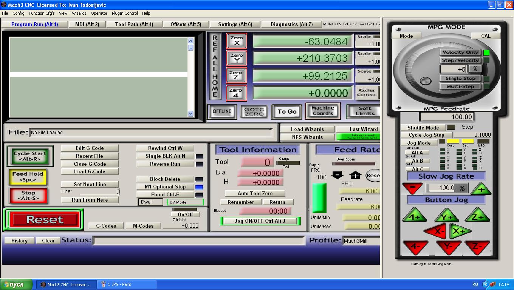Jog Y axis negative with Y- arrow
The image size is (514, 290).
point(448,247)
